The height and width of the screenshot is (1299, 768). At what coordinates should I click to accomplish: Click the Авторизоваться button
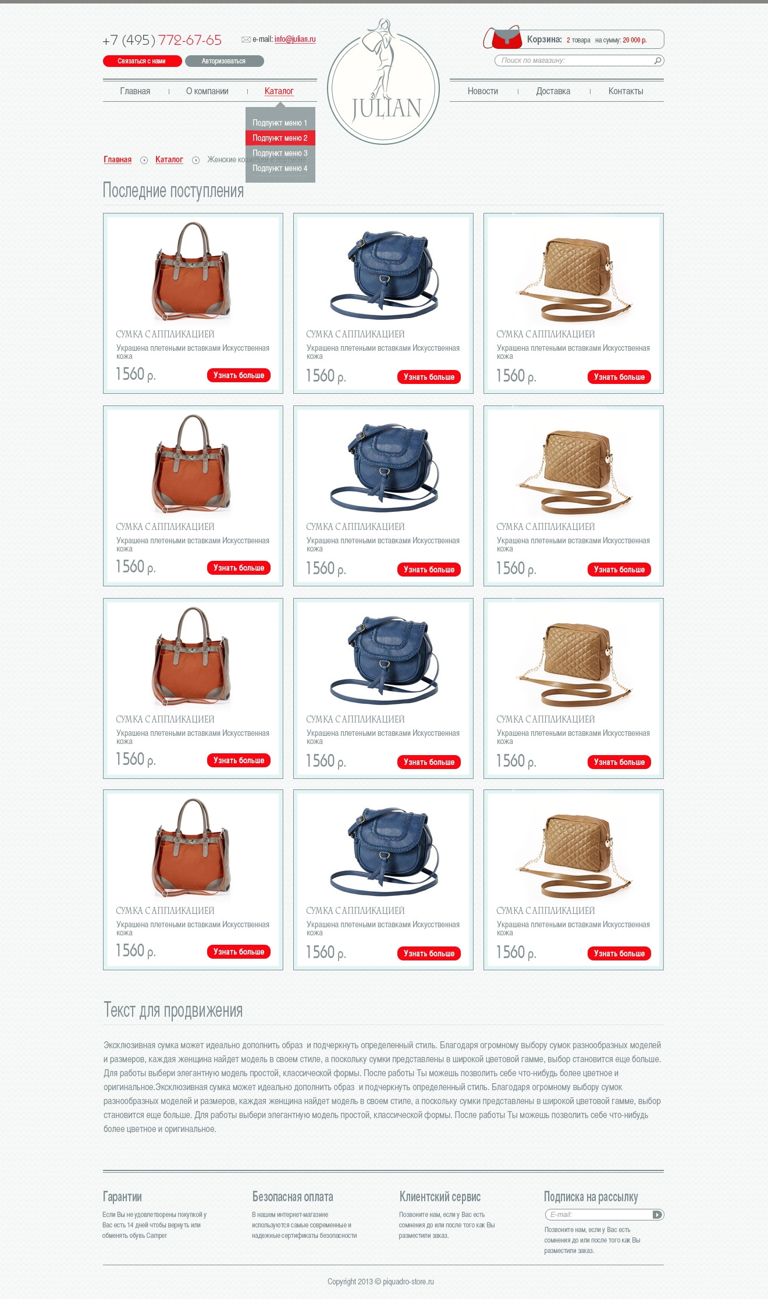point(224,61)
